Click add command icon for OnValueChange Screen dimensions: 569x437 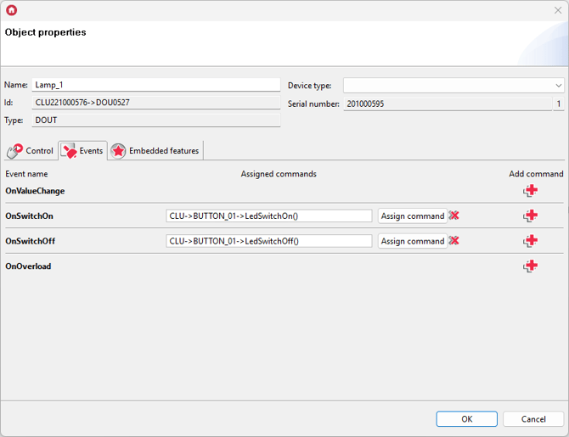531,191
